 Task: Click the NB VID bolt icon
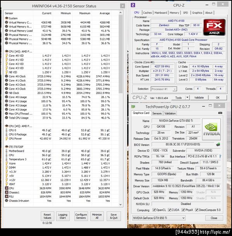pyautogui.click(x=7, y=72)
